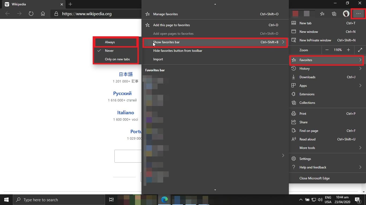This screenshot has width=366, height=205.
Task: Expand the History submenu
Action: pyautogui.click(x=327, y=69)
